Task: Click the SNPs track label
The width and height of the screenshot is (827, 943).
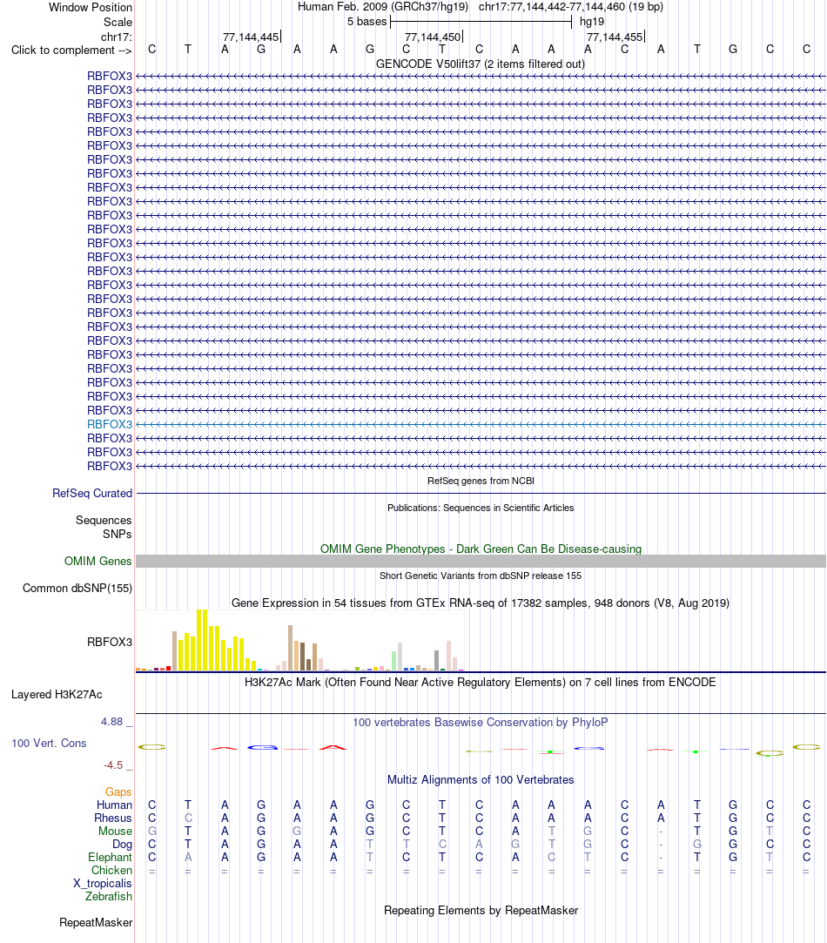Action: (118, 534)
